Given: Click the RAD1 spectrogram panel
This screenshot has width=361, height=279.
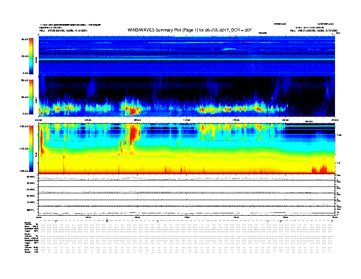Looking at the screenshot, I should [x=187, y=97].
